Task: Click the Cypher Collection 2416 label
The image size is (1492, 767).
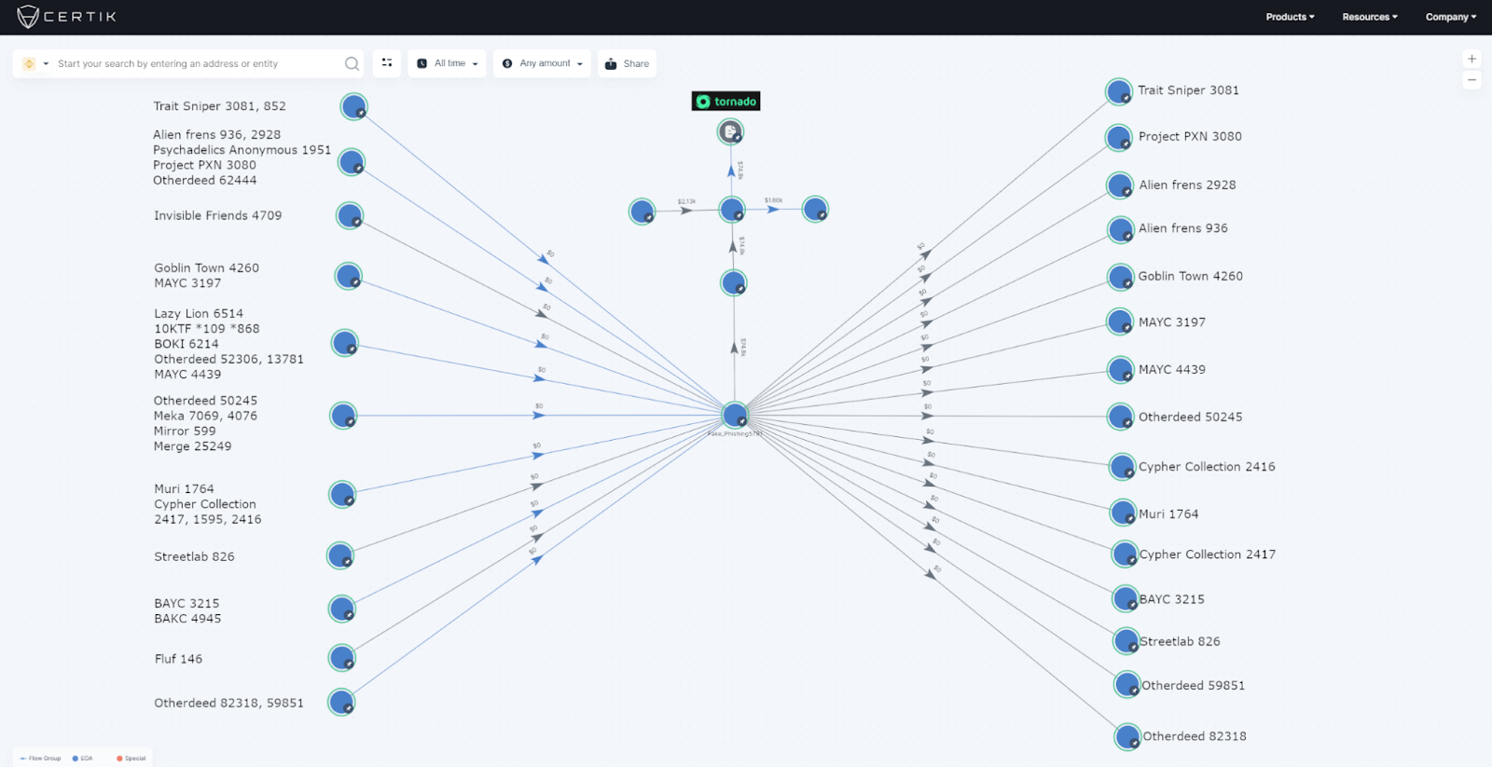Action: [1207, 467]
